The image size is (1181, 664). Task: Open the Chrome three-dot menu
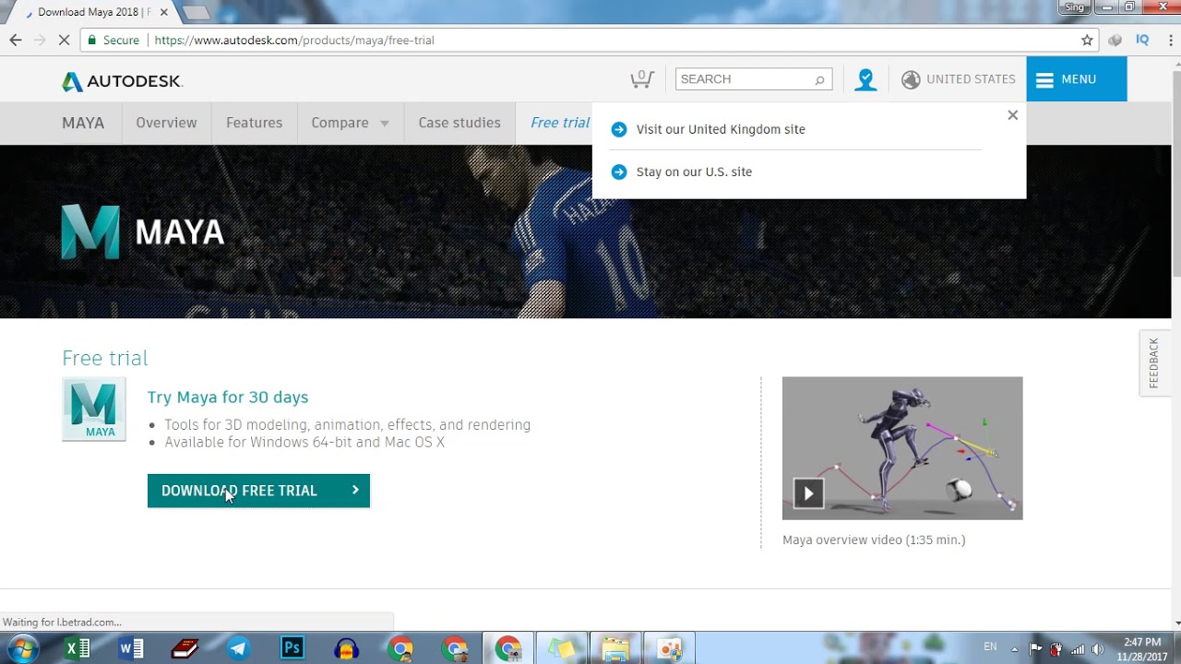(x=1170, y=41)
